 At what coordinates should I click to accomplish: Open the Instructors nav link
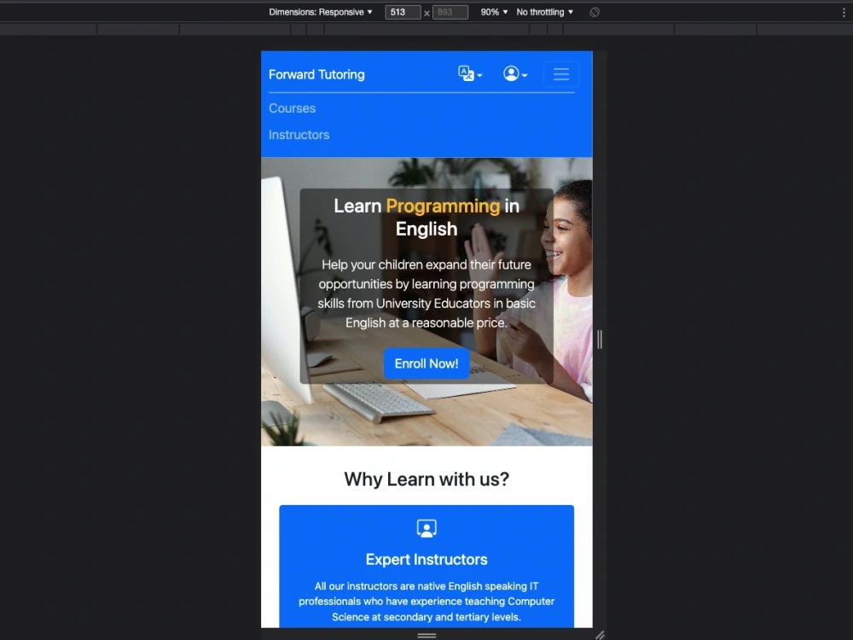(x=299, y=135)
